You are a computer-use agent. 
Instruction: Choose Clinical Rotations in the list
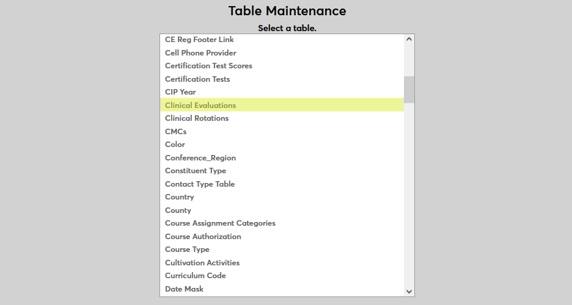click(x=197, y=118)
